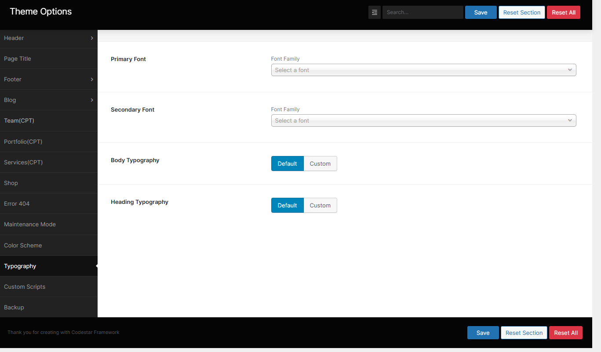
Task: Expand the Blog submenu arrow
Action: 92,100
